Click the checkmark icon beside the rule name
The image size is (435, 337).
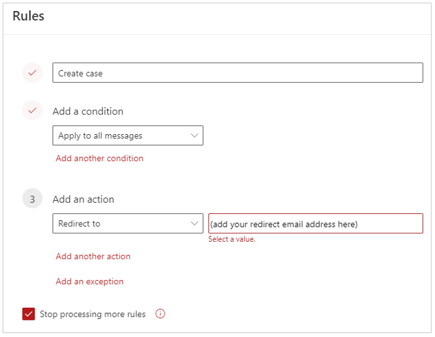(32, 73)
